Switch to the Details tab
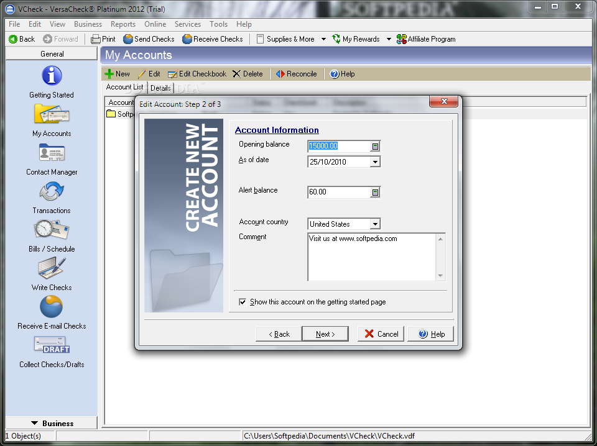 pyautogui.click(x=160, y=88)
